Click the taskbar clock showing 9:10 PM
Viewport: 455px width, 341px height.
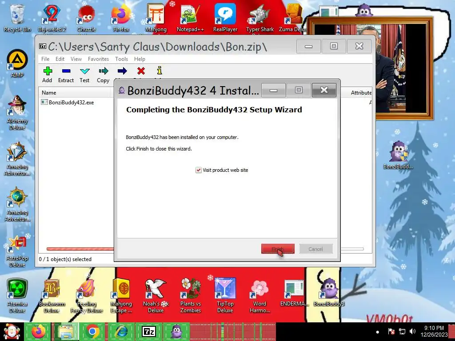pyautogui.click(x=434, y=331)
